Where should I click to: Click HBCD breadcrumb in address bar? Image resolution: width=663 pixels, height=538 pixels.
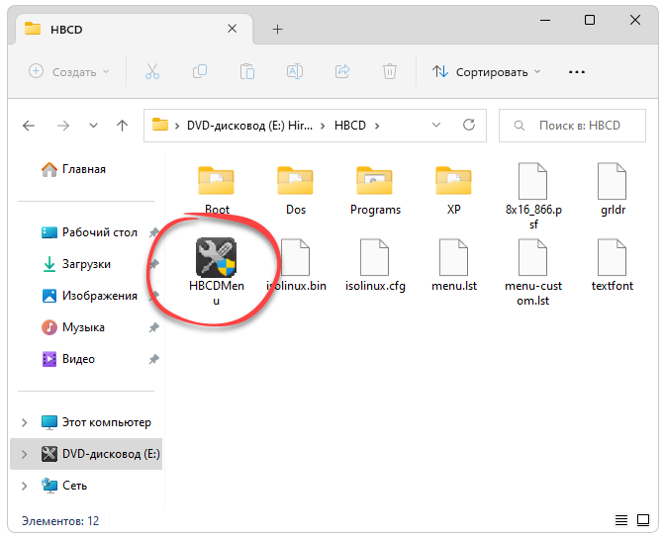click(349, 126)
